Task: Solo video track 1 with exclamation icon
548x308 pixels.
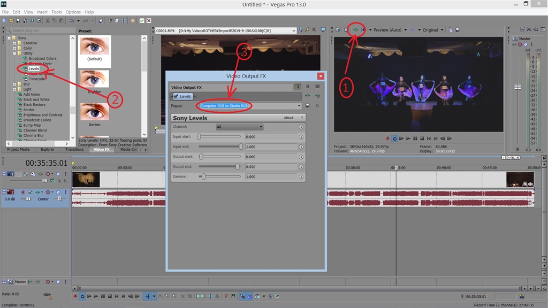Action: pos(65,174)
